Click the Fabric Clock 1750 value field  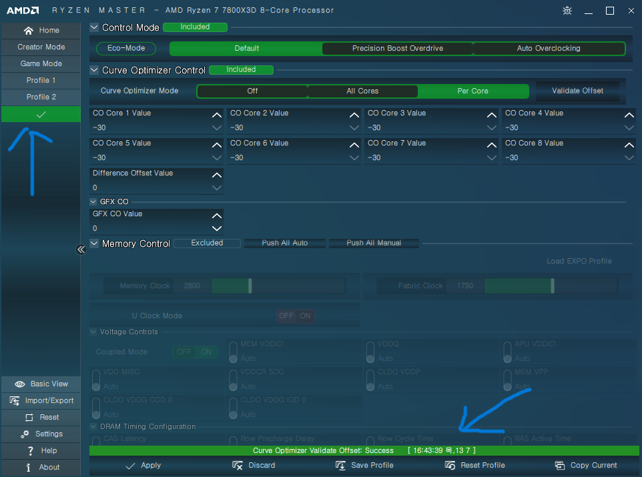(465, 286)
